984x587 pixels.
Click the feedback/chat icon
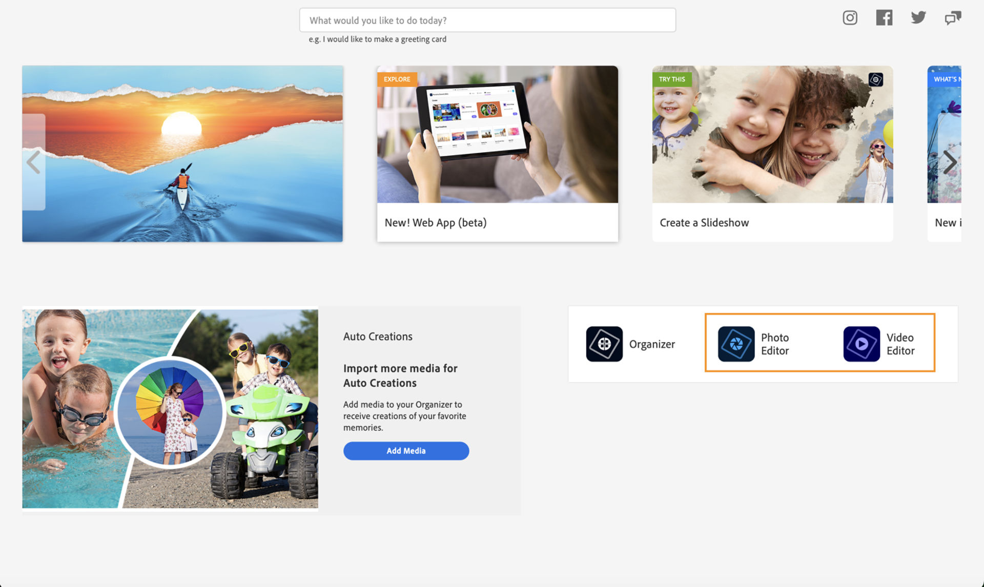point(953,17)
